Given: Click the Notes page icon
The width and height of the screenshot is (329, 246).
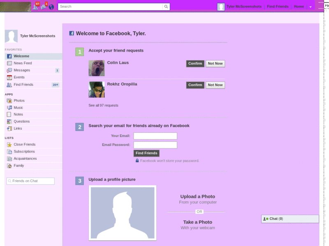Looking at the screenshot, I should pyautogui.click(x=9, y=114).
